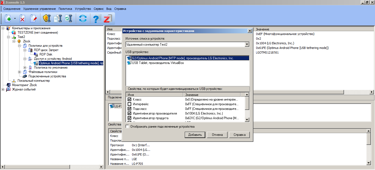Image resolution: width=375 pixels, height=170 pixels.
Task: Click the blue refresh arrows toolbar icon
Action: [x=83, y=19]
